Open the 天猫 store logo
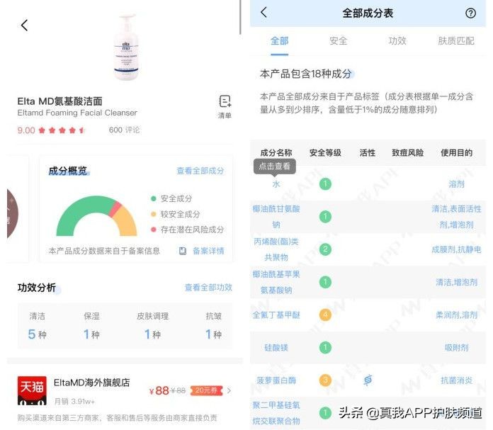 click(x=32, y=390)
